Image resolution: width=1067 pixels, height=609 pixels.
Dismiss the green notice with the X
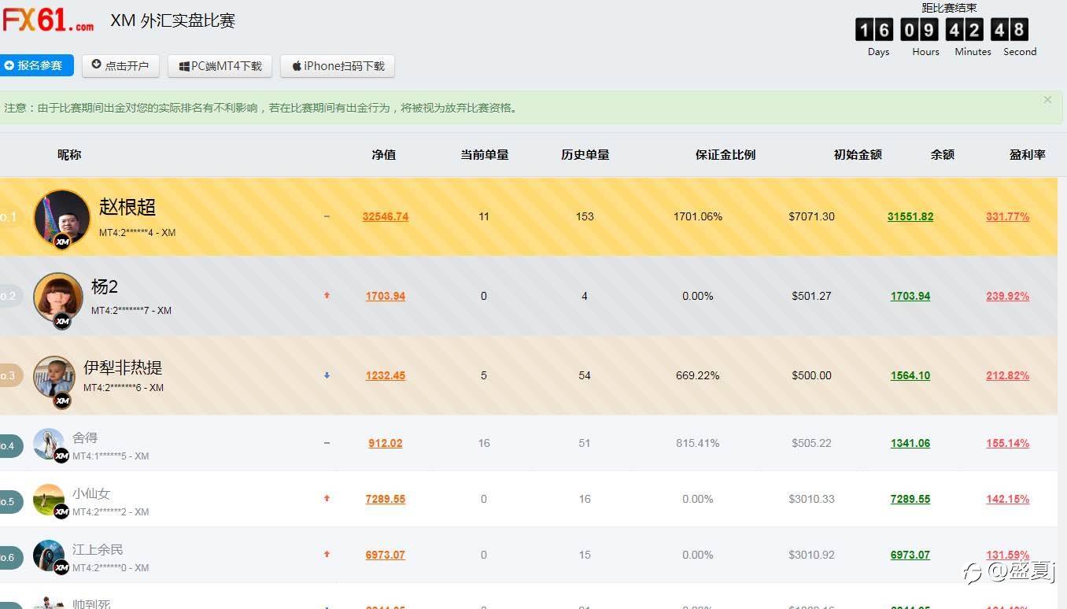(1047, 100)
